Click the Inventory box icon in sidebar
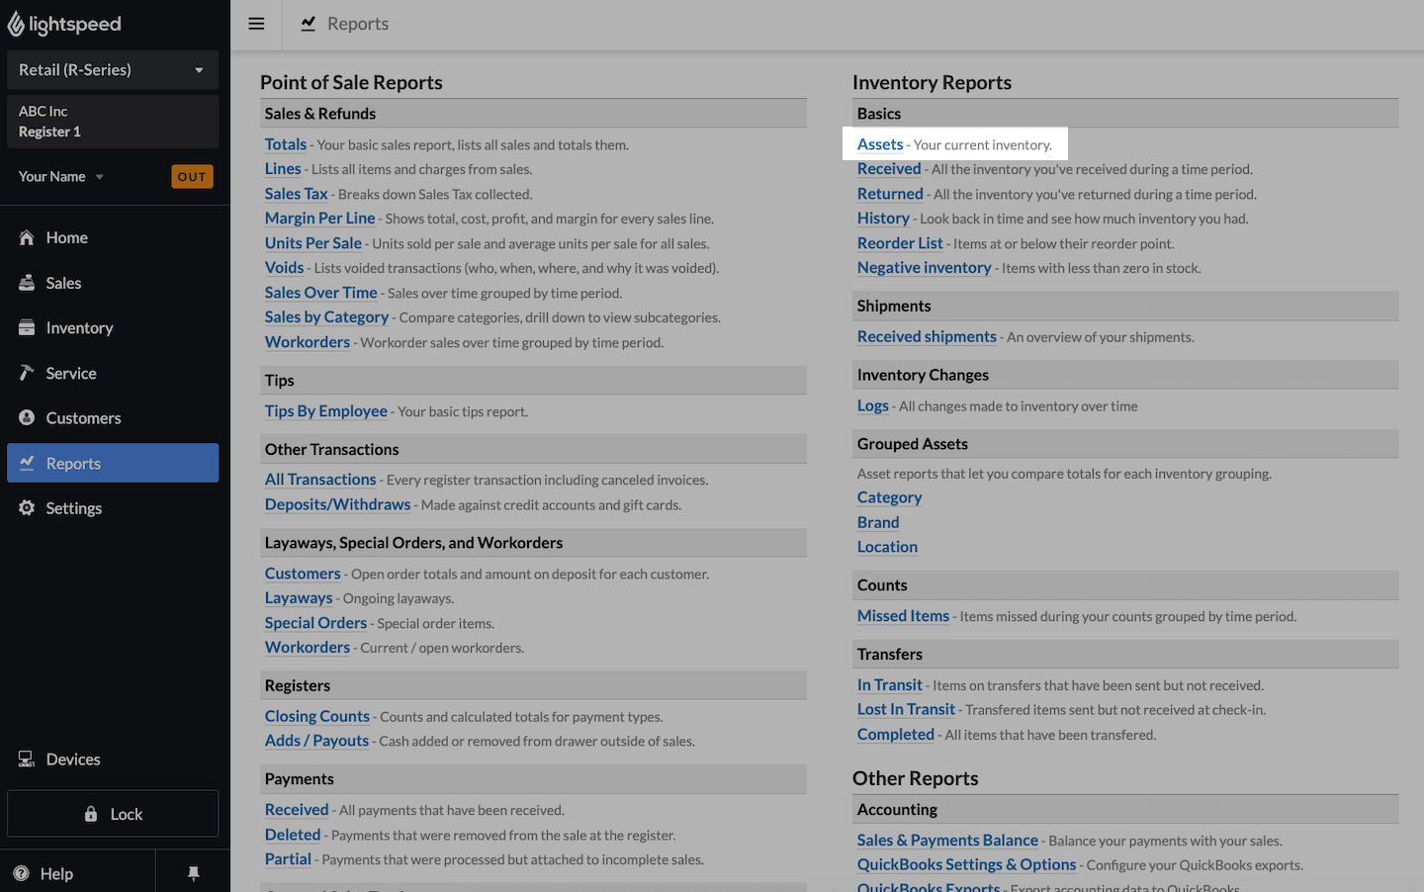This screenshot has width=1424, height=892. click(x=27, y=328)
